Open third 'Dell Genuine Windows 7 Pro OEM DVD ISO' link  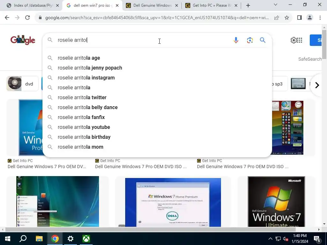(243, 167)
